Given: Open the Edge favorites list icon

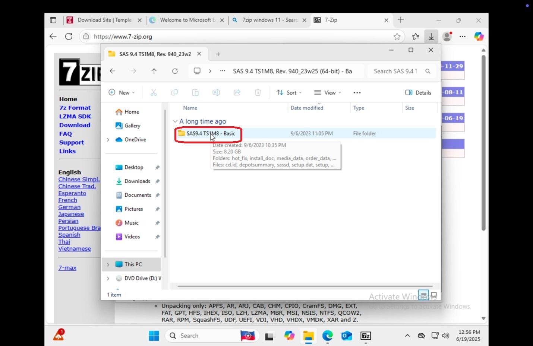Looking at the screenshot, I should pos(416,36).
